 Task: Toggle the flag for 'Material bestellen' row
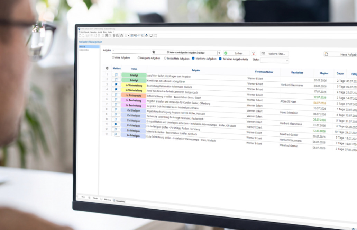(x=116, y=130)
